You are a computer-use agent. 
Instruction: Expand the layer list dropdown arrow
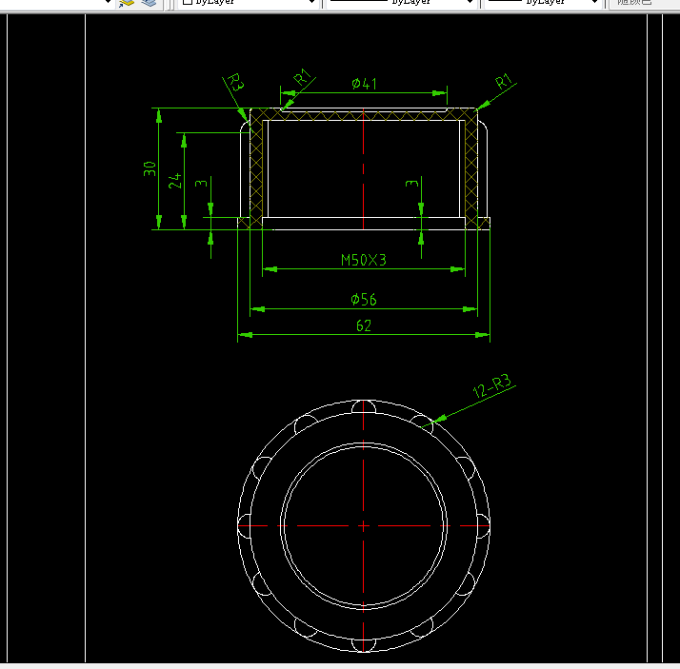click(x=108, y=2)
